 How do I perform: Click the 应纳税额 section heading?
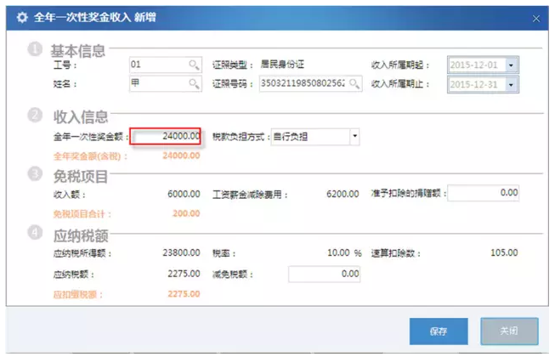(x=81, y=236)
